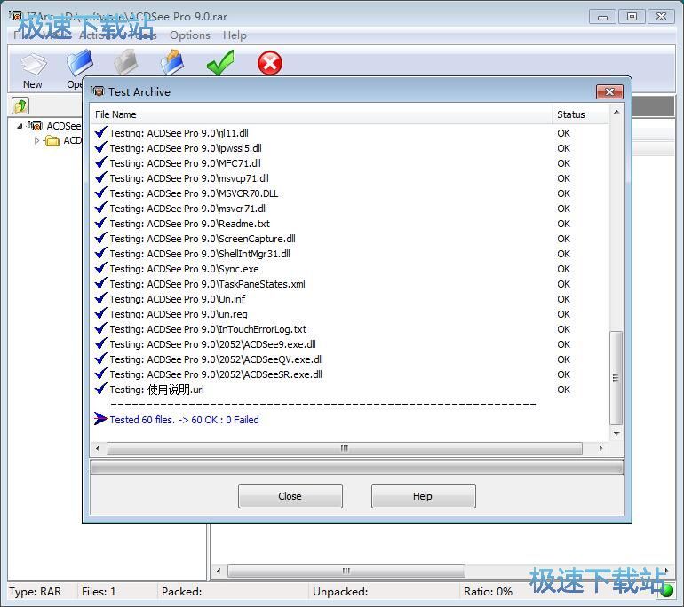684x607 pixels.
Task: Click the grayed-out folder toolbar icon
Action: (x=126, y=63)
